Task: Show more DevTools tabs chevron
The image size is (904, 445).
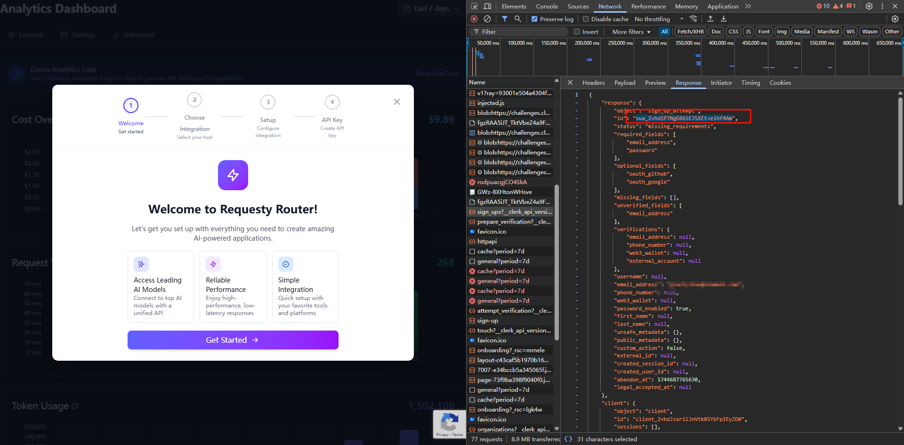Action: 748,6
